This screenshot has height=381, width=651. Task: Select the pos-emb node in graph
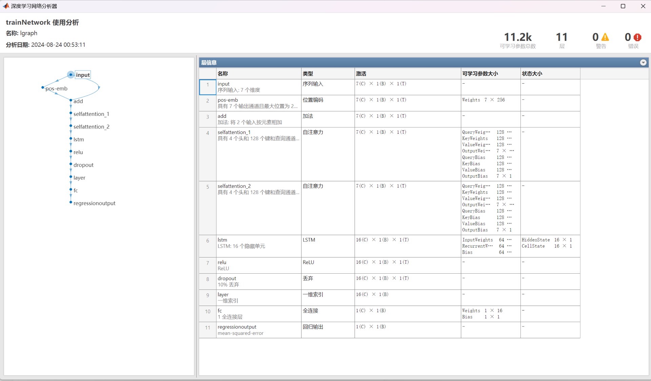click(x=56, y=88)
